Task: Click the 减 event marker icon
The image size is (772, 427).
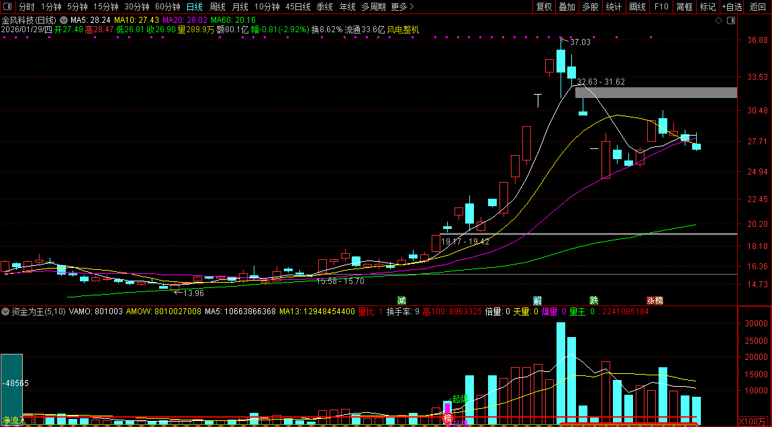Action: [x=401, y=300]
